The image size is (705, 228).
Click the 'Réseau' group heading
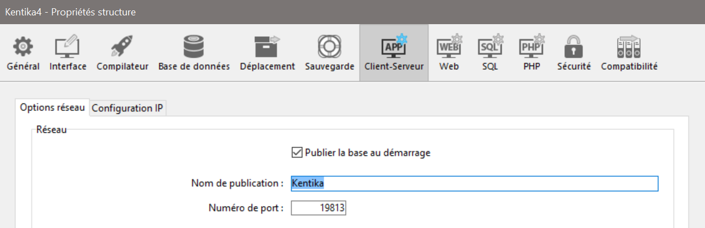coord(52,130)
